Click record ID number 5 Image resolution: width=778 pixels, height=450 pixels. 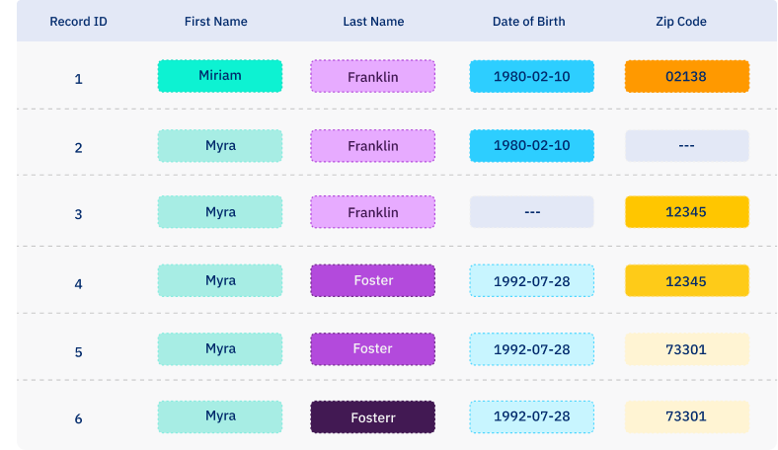(x=78, y=351)
